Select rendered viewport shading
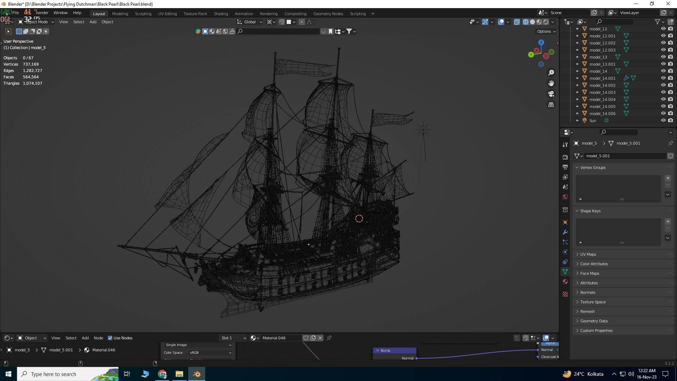The width and height of the screenshot is (677, 381). click(x=546, y=22)
